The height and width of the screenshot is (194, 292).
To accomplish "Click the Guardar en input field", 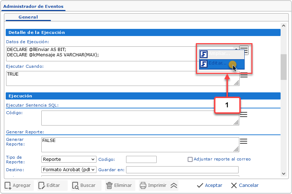I will click(182, 170).
